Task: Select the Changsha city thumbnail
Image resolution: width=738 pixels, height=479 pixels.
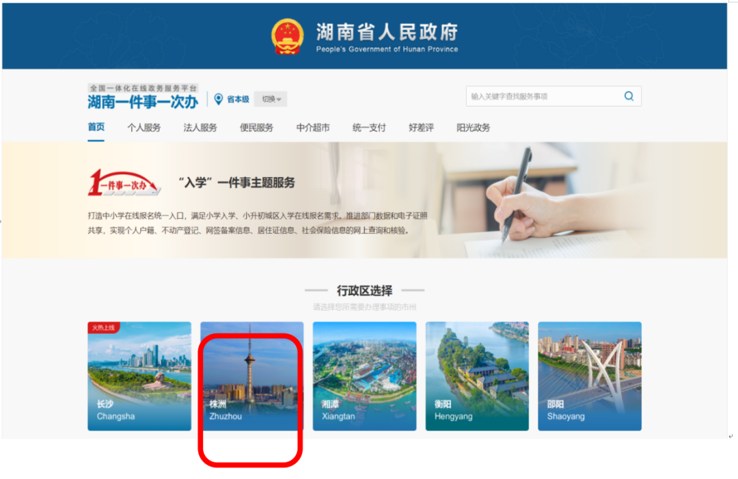Action: pos(139,376)
